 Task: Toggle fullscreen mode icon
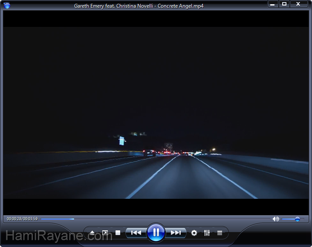(x=105, y=232)
